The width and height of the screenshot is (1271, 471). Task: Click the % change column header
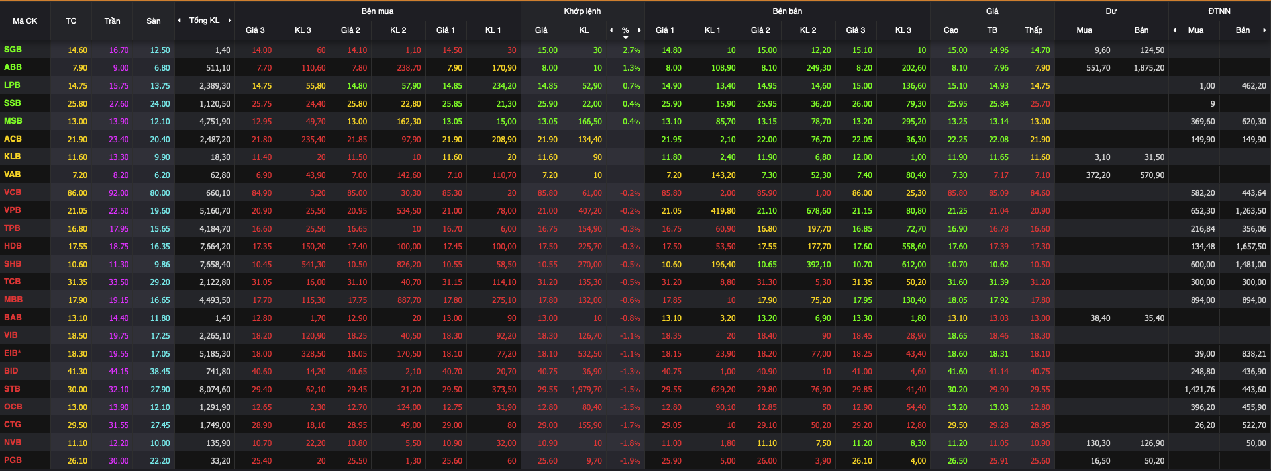click(x=625, y=30)
